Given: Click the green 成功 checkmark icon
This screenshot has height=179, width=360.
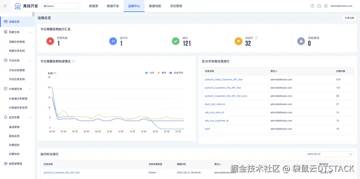Looking at the screenshot, I should (x=176, y=41).
